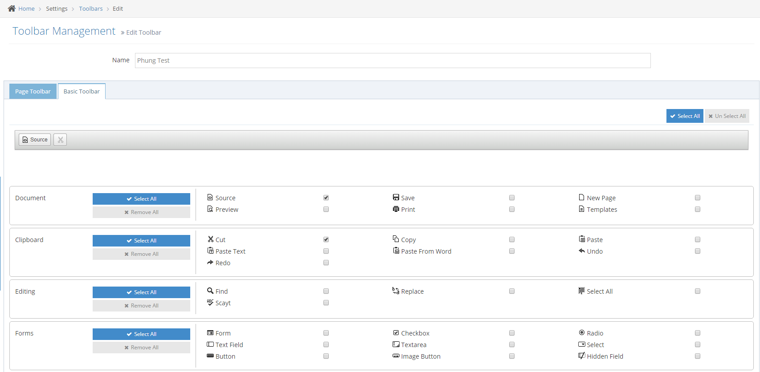Click the Select All icon in Editing items
Screen dimensions: 760x372
pos(582,291)
